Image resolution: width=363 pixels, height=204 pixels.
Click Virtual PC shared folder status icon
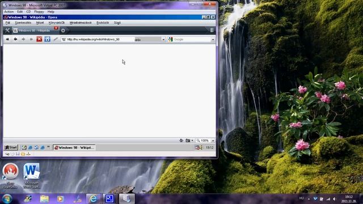click(x=23, y=154)
